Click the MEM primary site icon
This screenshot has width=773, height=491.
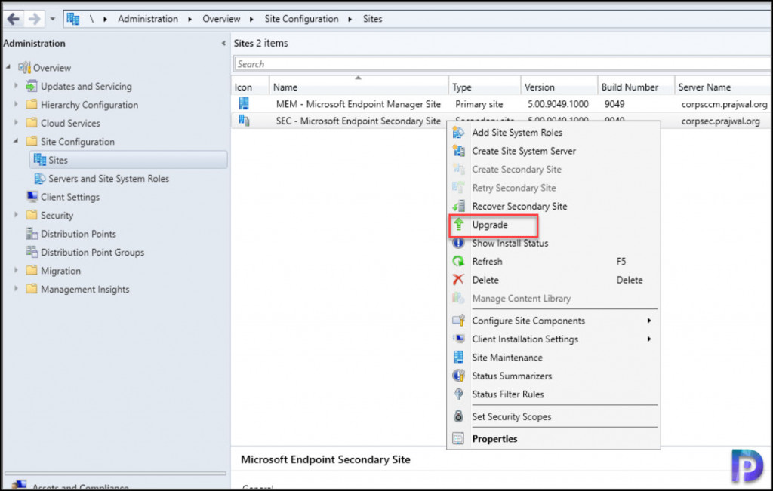[x=244, y=103]
